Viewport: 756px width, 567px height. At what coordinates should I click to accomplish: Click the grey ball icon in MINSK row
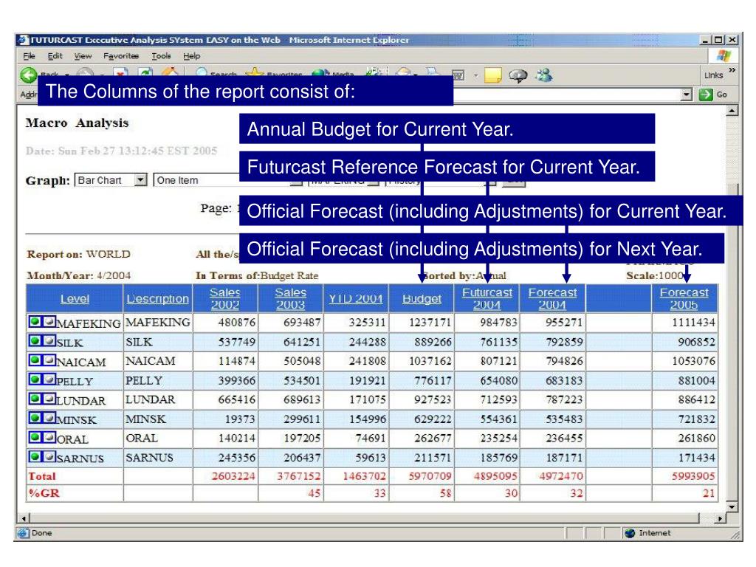pyautogui.click(x=49, y=418)
